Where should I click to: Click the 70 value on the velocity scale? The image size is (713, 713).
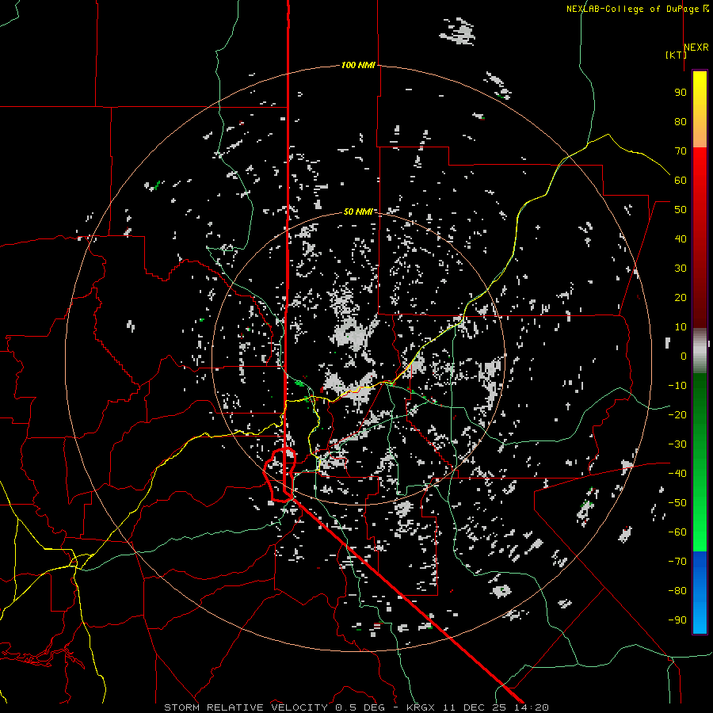click(x=681, y=151)
